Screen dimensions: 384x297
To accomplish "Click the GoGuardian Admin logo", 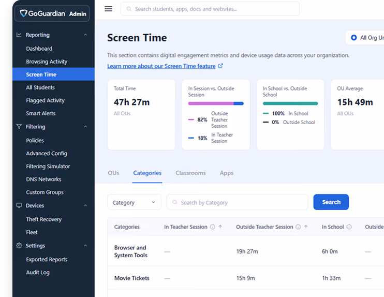I will point(52,13).
